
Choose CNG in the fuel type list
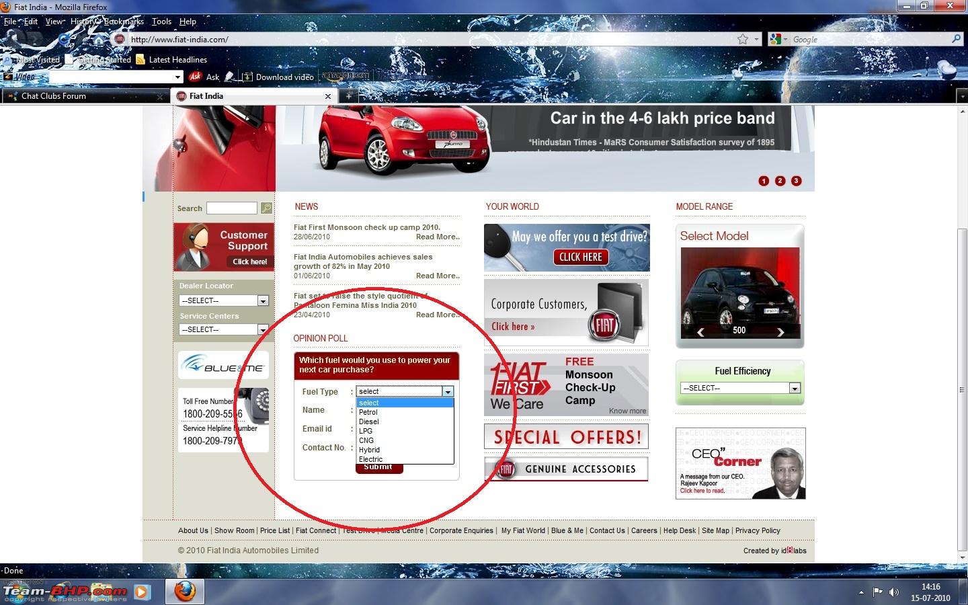pos(405,440)
